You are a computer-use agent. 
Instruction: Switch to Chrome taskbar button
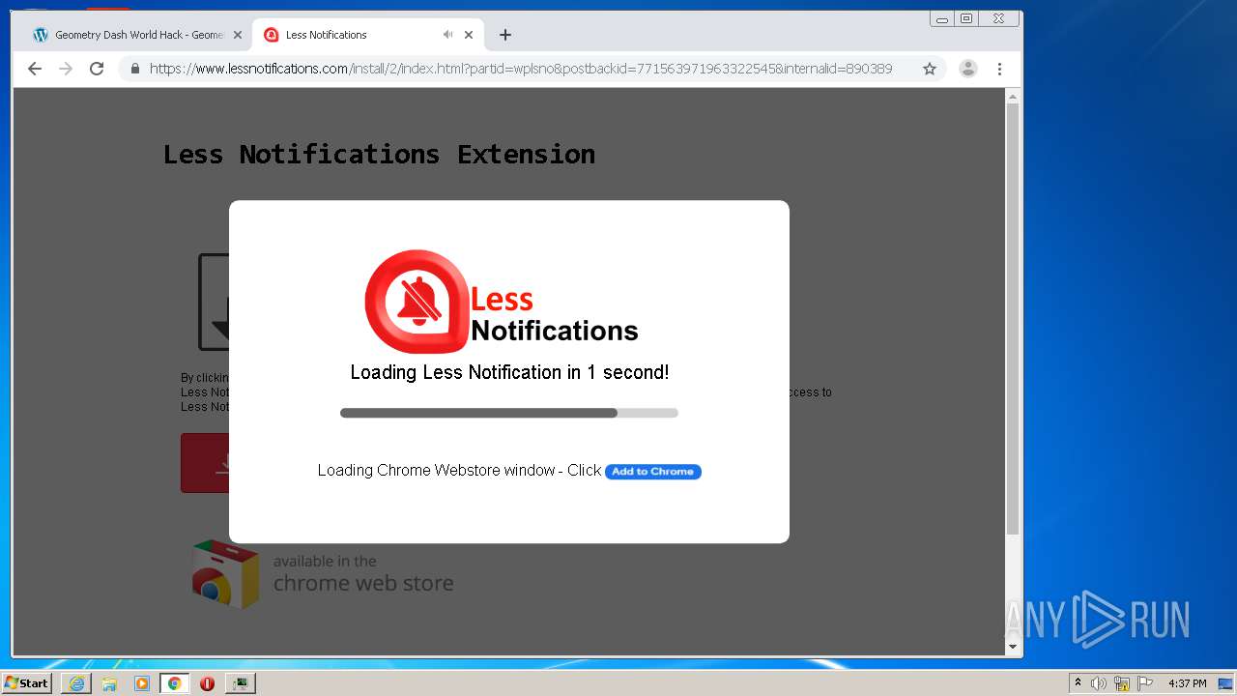[175, 683]
